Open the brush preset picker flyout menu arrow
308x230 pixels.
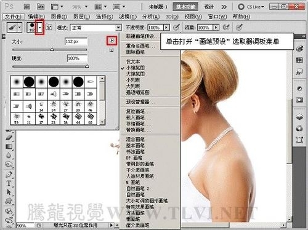(111, 41)
